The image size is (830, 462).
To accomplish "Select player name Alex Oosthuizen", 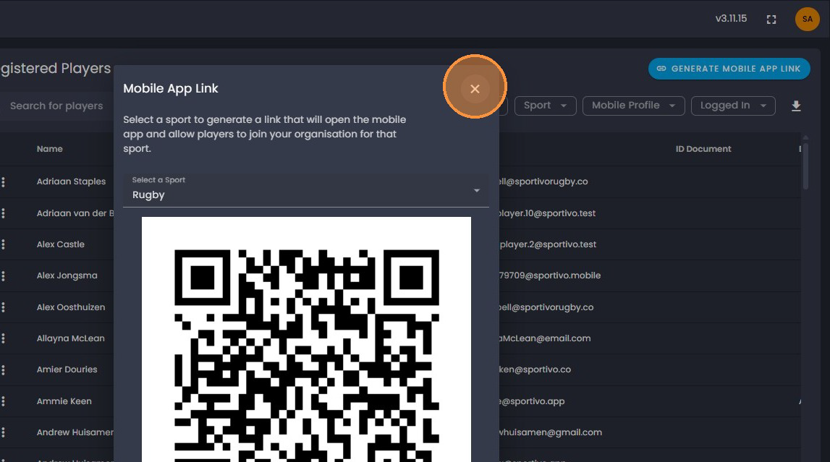I will (x=70, y=307).
